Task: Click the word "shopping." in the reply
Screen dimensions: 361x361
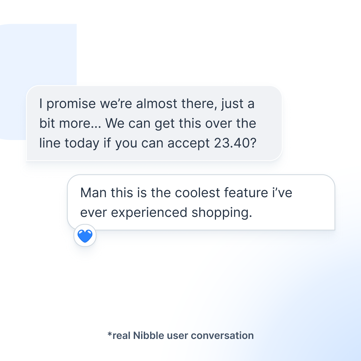Action: point(222,213)
